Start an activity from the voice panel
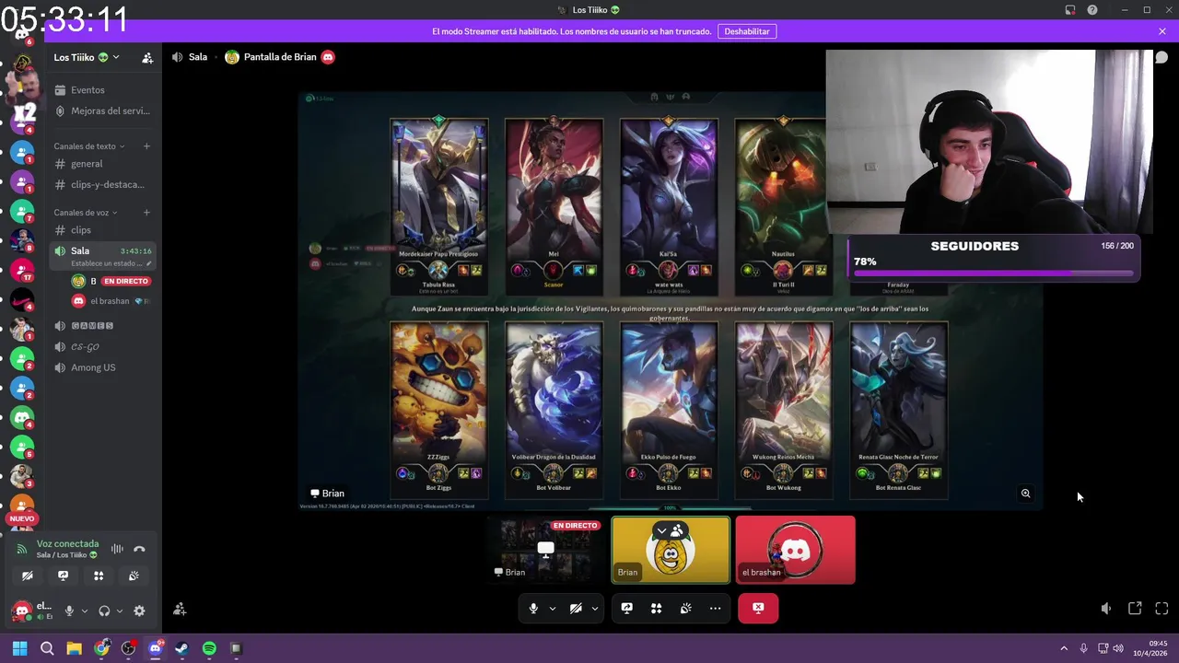 (99, 576)
